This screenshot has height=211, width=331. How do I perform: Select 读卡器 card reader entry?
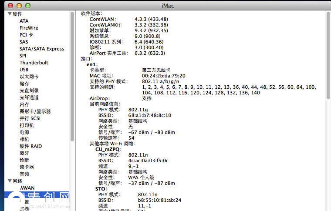(x=27, y=167)
